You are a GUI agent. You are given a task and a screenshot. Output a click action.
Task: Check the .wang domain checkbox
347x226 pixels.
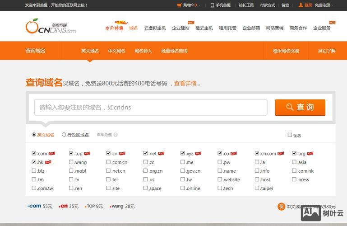click(71, 162)
